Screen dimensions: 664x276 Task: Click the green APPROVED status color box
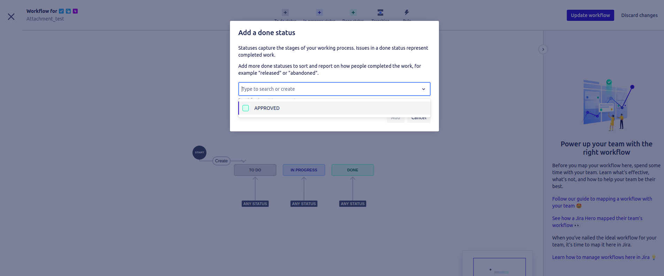pos(246,108)
